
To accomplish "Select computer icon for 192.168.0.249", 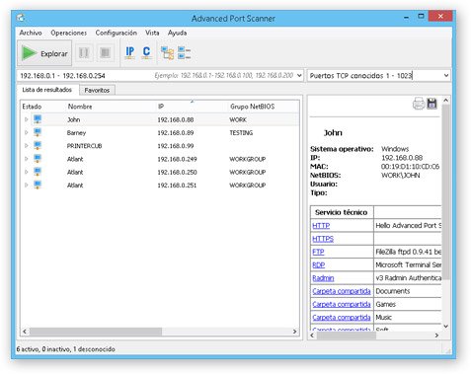I will tap(38, 159).
